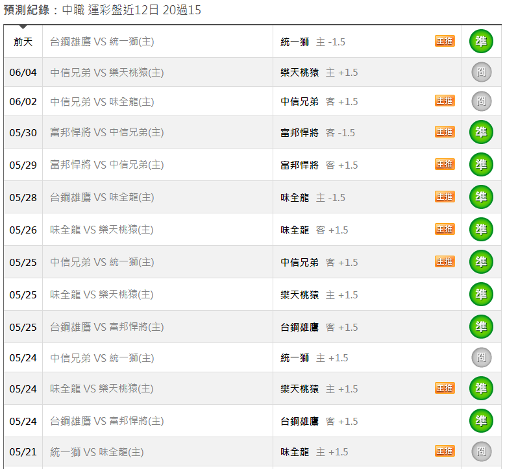Viewport: 505px width, 469px height.
Task: Click the 主推 badge in the 05/29 row
Action: tap(445, 164)
